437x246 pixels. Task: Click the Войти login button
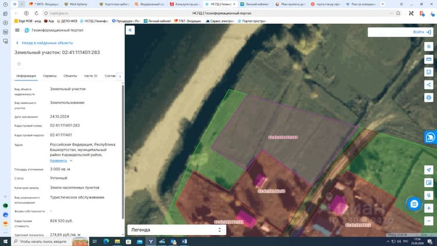tap(422, 32)
